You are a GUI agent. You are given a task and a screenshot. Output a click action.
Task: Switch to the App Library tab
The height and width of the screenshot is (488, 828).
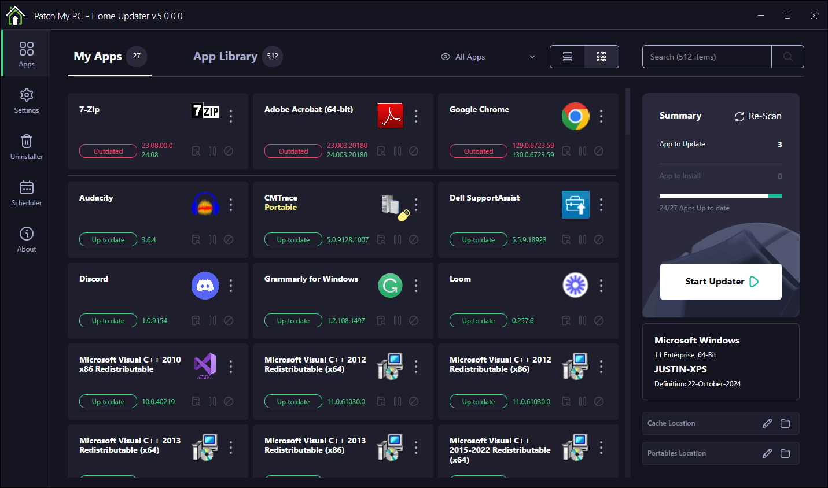click(225, 56)
